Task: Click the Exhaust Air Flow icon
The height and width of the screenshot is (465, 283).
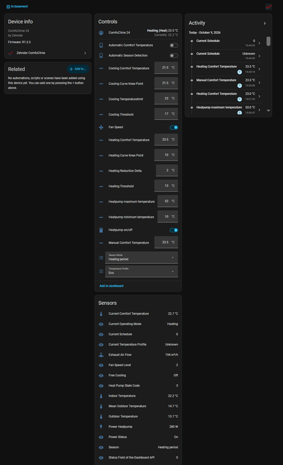Action: pos(101,355)
